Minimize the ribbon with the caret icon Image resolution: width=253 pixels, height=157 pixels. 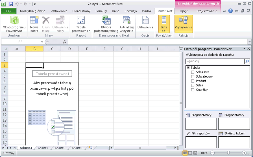pos(224,11)
